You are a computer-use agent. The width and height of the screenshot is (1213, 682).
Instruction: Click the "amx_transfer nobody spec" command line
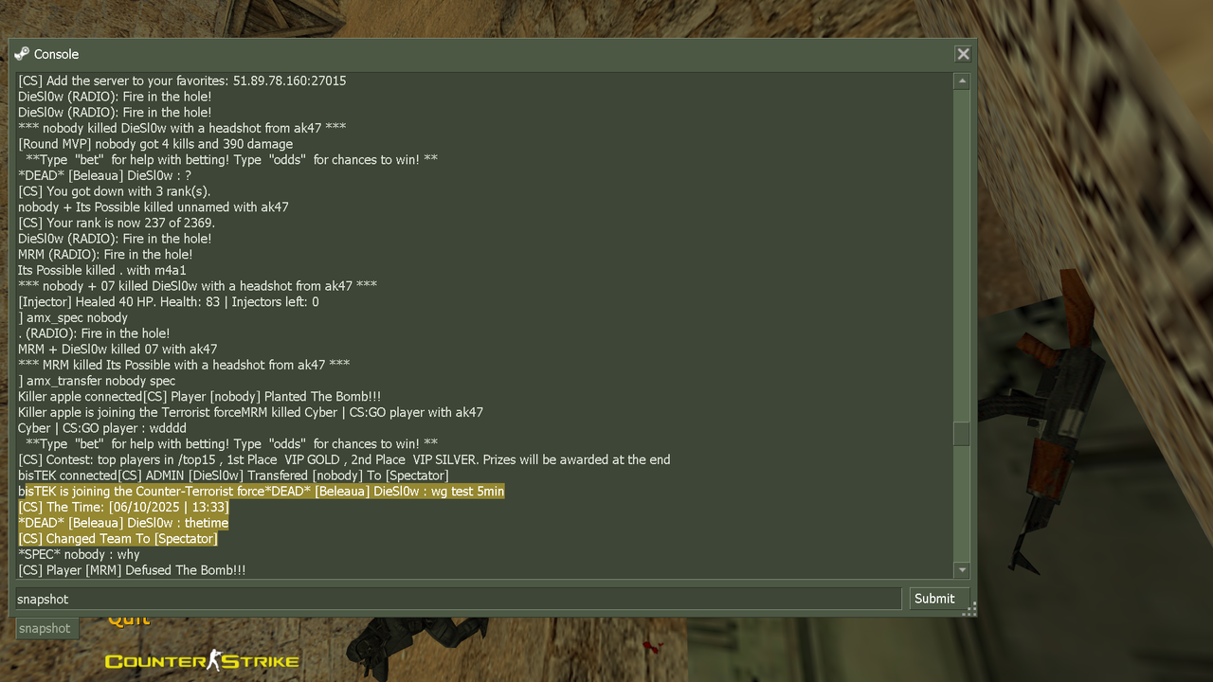(97, 381)
